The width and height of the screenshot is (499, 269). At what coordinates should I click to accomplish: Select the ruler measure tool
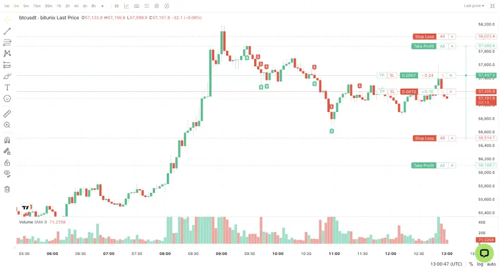(7, 114)
